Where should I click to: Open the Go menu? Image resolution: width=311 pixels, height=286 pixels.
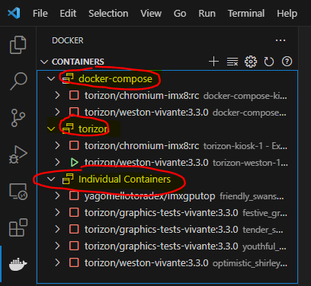[x=180, y=13]
